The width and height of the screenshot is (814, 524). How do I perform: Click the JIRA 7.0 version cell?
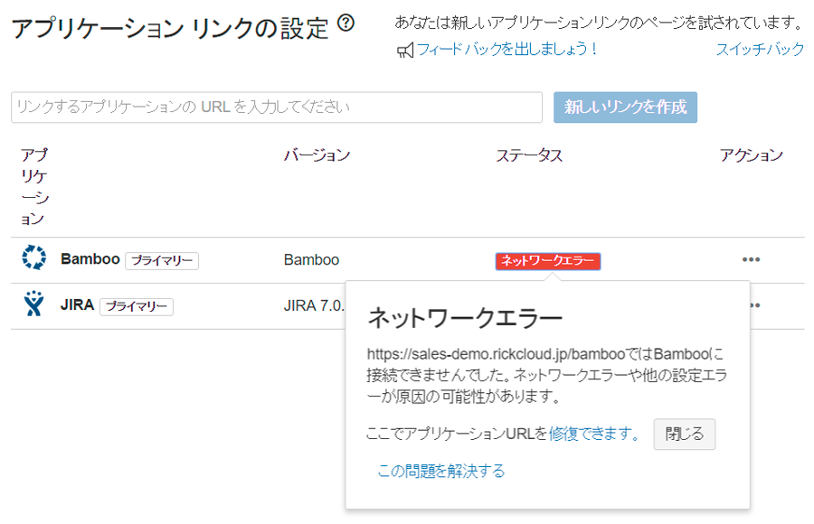(314, 305)
